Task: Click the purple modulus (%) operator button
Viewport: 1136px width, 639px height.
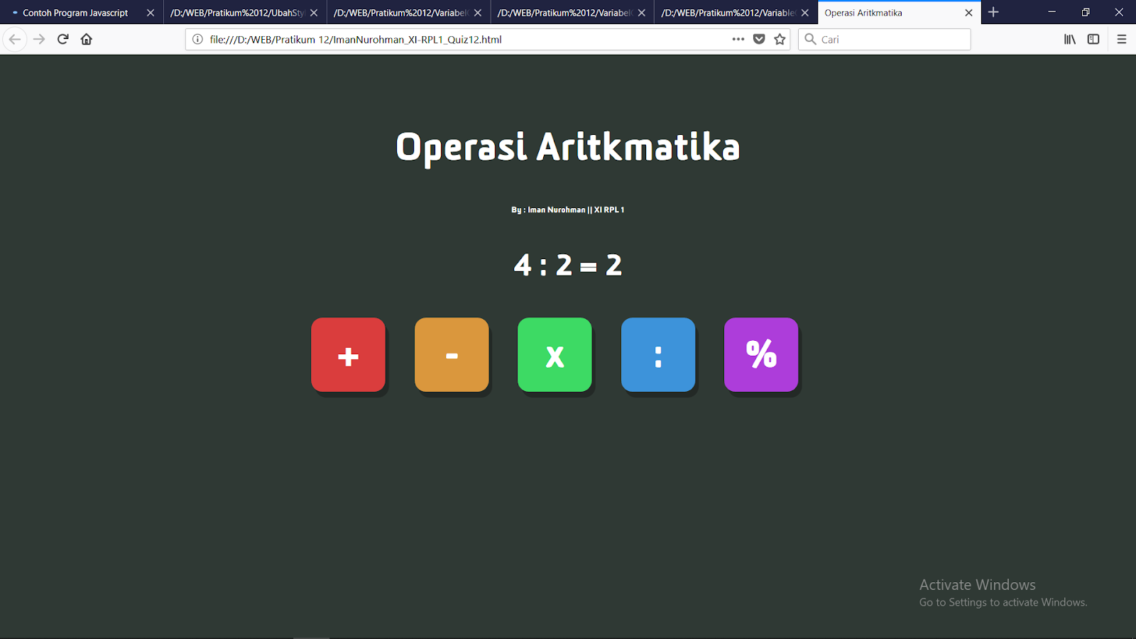Action: 761,355
